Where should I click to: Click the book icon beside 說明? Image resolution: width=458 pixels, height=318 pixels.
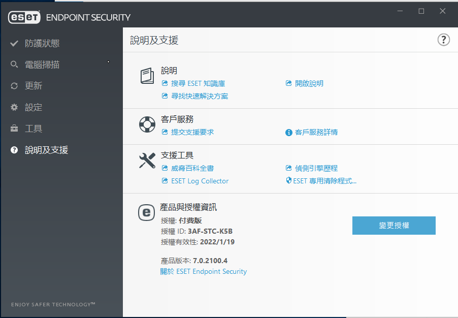click(x=147, y=76)
